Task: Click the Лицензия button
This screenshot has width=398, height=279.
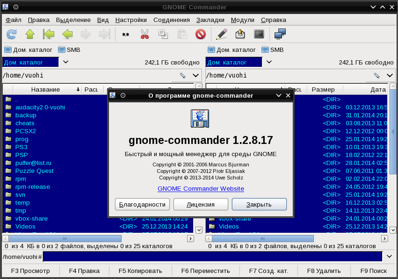Action: (x=201, y=204)
